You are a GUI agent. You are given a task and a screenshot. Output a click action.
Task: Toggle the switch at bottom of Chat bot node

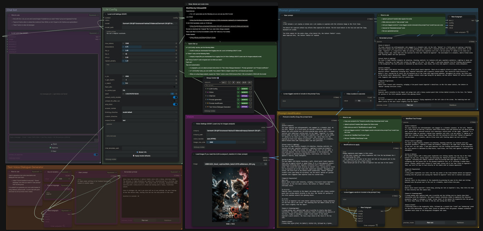[x=96, y=155]
